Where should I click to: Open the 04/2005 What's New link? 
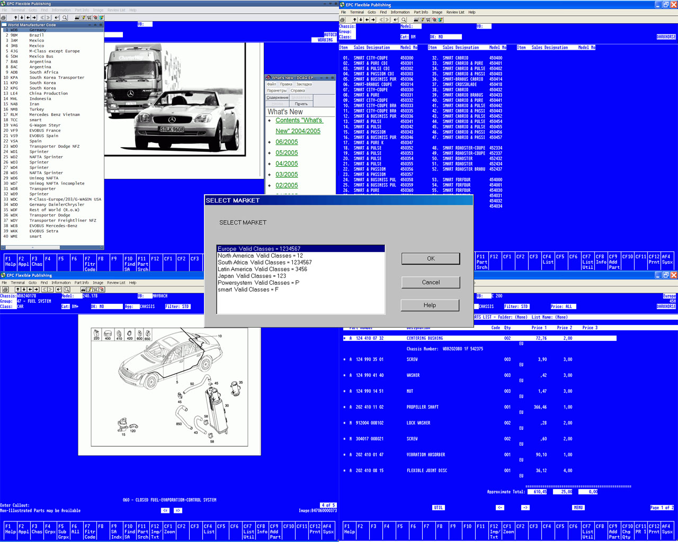coord(287,164)
